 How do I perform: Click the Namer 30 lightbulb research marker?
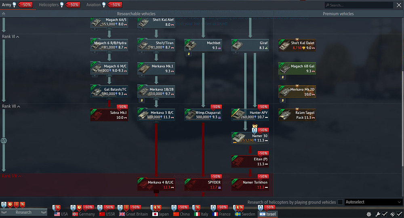(x=255, y=130)
